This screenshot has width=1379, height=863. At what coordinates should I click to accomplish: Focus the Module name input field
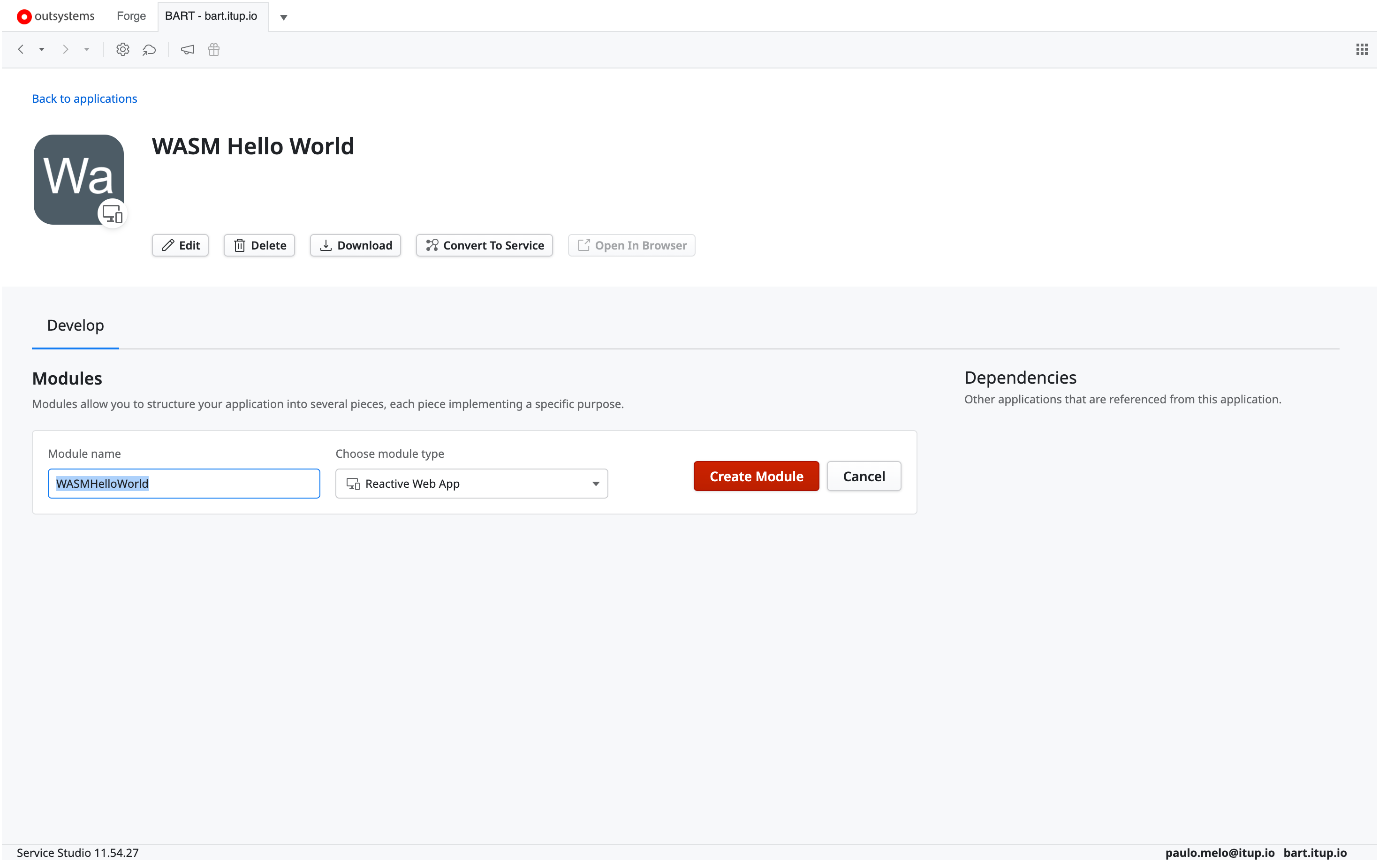[184, 484]
